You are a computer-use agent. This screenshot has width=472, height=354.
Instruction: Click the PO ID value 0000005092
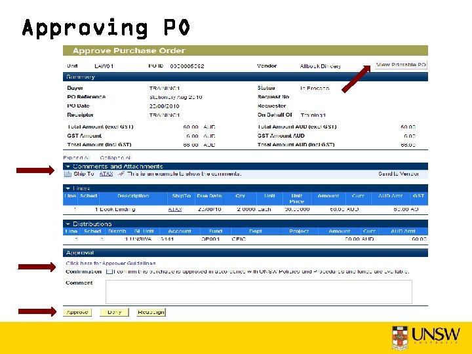coord(187,66)
